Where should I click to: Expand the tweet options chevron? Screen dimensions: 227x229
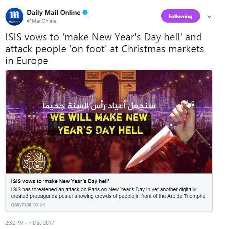209,17
